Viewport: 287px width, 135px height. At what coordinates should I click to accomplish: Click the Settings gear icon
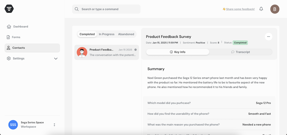click(x=9, y=58)
